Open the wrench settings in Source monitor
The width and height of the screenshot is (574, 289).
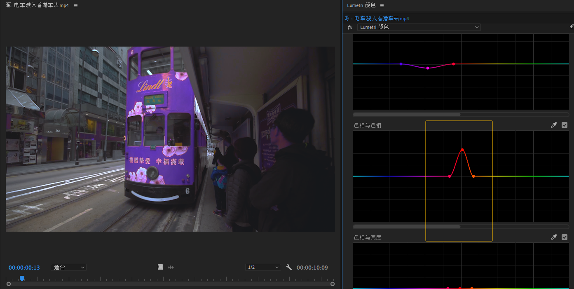(x=289, y=267)
